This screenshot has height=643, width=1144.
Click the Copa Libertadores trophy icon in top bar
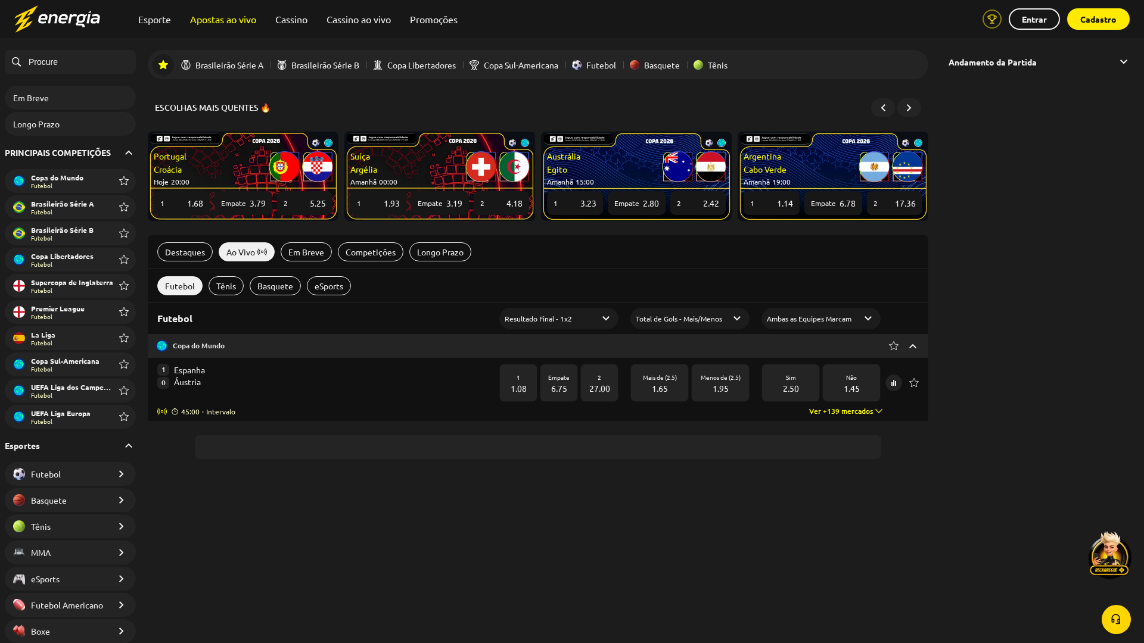click(x=378, y=65)
